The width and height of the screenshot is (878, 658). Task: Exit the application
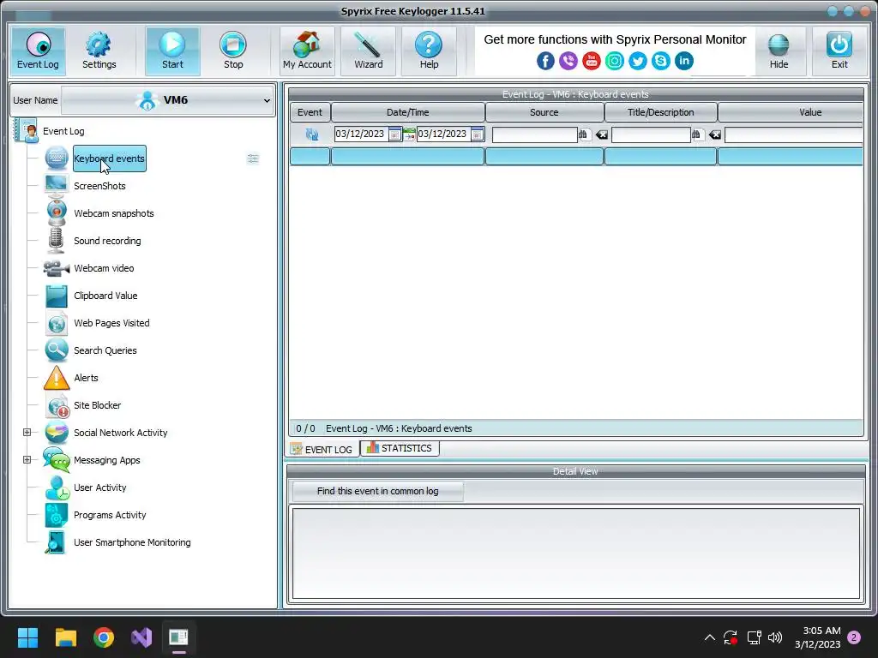pos(839,51)
